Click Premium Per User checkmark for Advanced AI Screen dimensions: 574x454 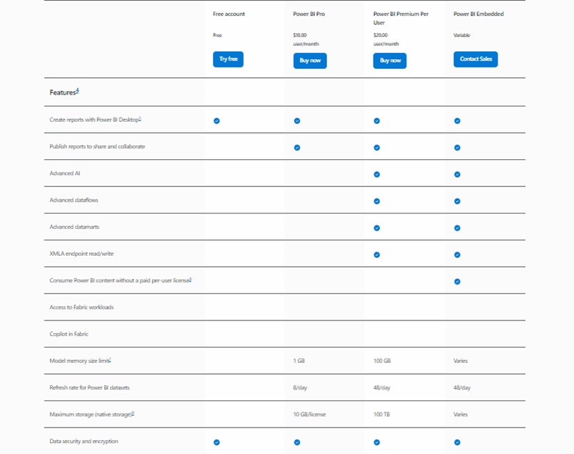[x=377, y=175]
